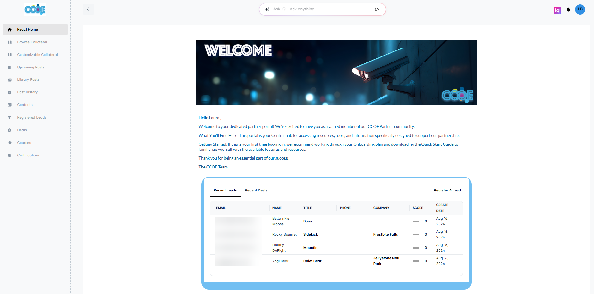Screen dimensions: 594x294
Task: Click the Upcoming Posts calendar icon
Action: (9, 68)
